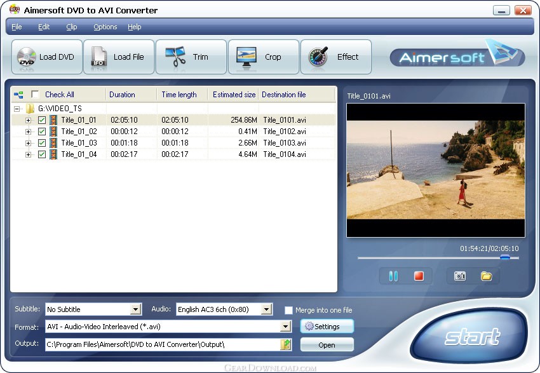Viewport: 540px width, 373px height.
Task: Open the Audio track dropdown
Action: (x=266, y=309)
